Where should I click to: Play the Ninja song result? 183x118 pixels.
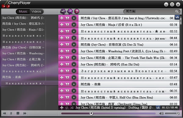click(x=74, y=25)
